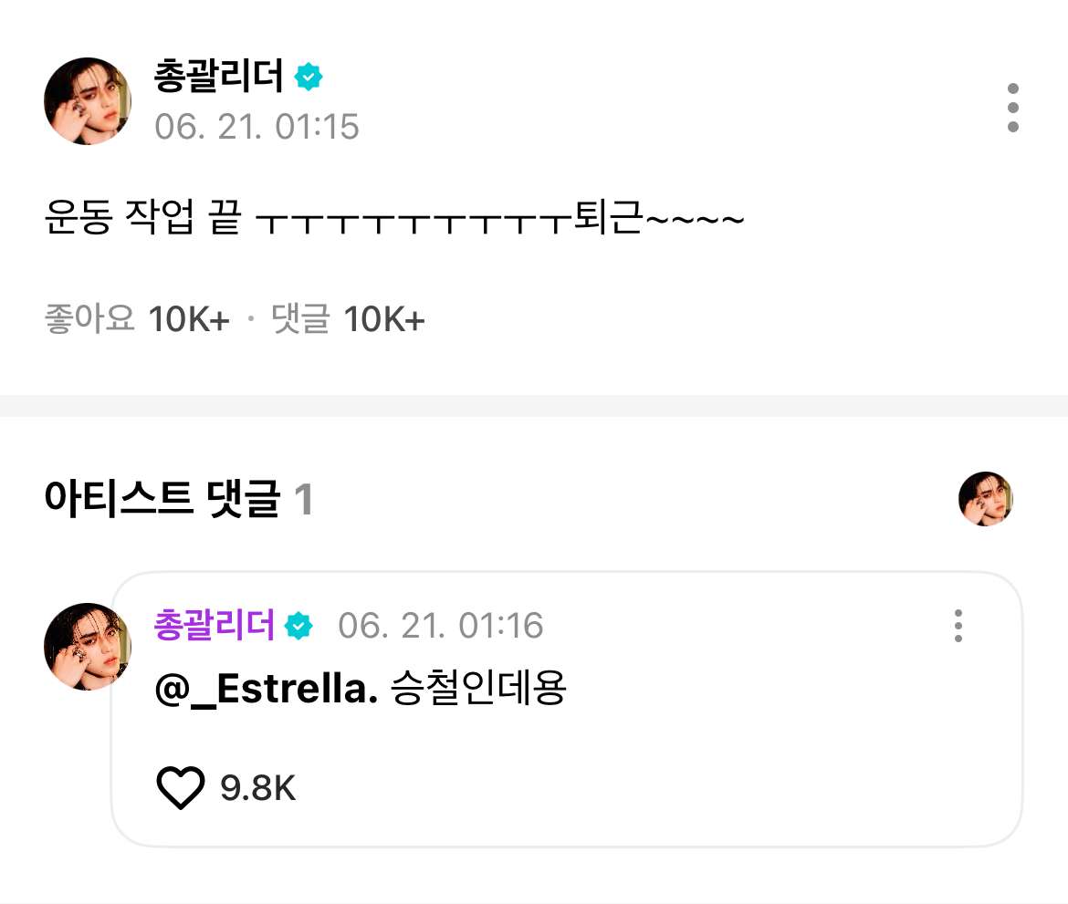Click the purple 총괄리더 name in the comment
Image resolution: width=1068 pixels, height=904 pixels.
tap(215, 626)
